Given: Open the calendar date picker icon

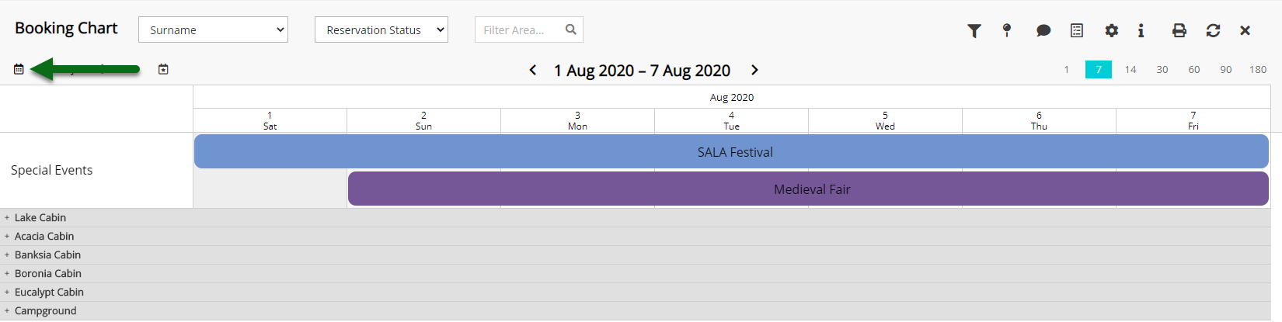Looking at the screenshot, I should 19,69.
